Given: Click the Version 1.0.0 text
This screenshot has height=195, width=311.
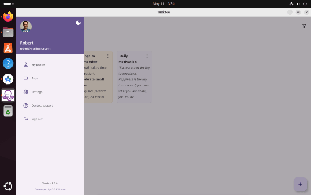Looking at the screenshot, I should tap(50, 184).
